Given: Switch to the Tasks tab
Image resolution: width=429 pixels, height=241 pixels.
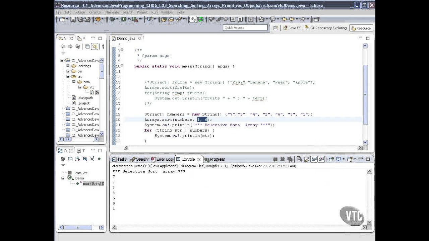Looking at the screenshot, I should (x=119, y=159).
